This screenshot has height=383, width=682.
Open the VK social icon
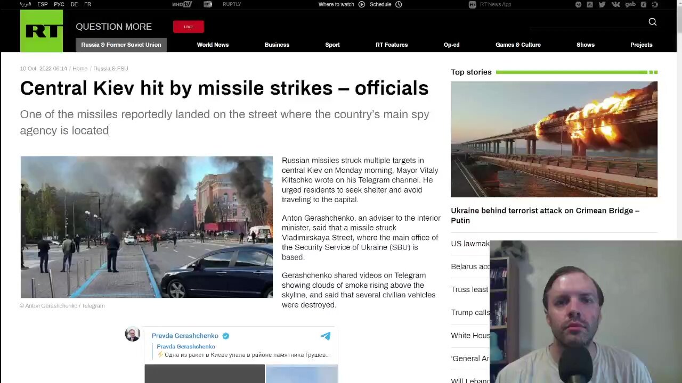click(616, 4)
